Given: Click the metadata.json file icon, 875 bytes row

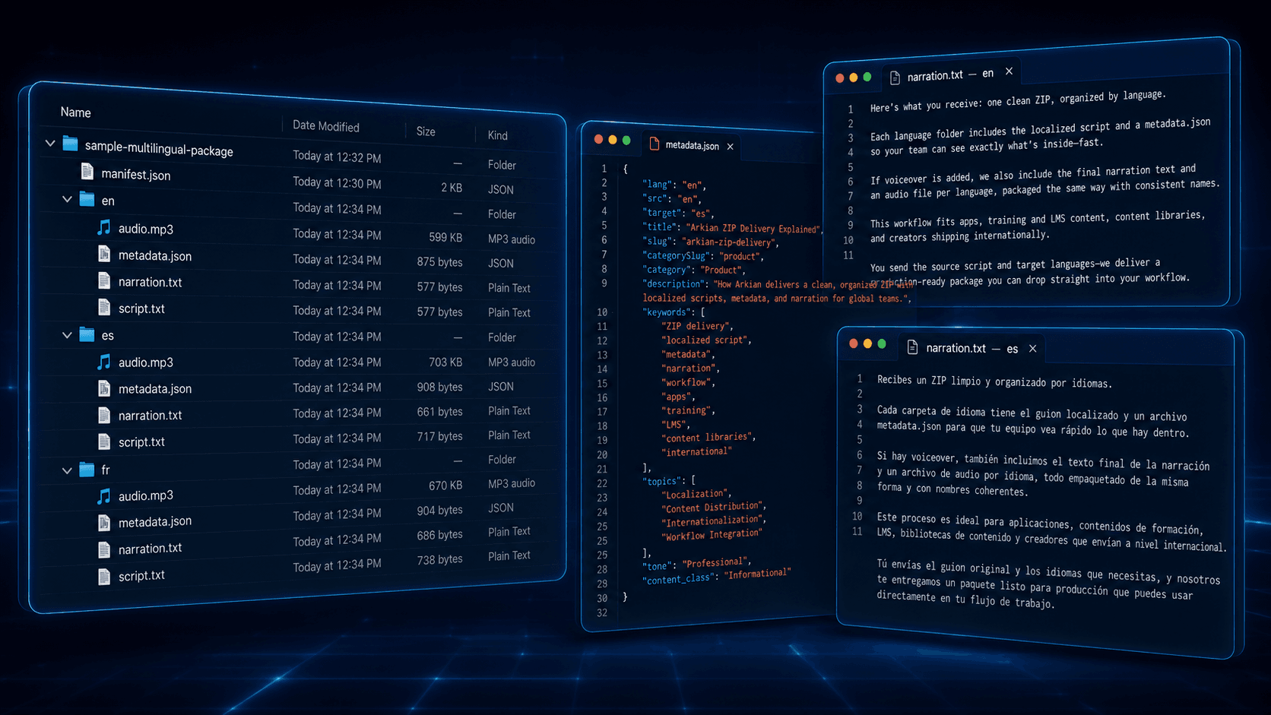Looking at the screenshot, I should 104,255.
